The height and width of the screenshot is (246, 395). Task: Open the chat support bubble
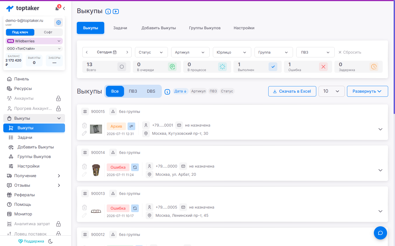point(380,233)
